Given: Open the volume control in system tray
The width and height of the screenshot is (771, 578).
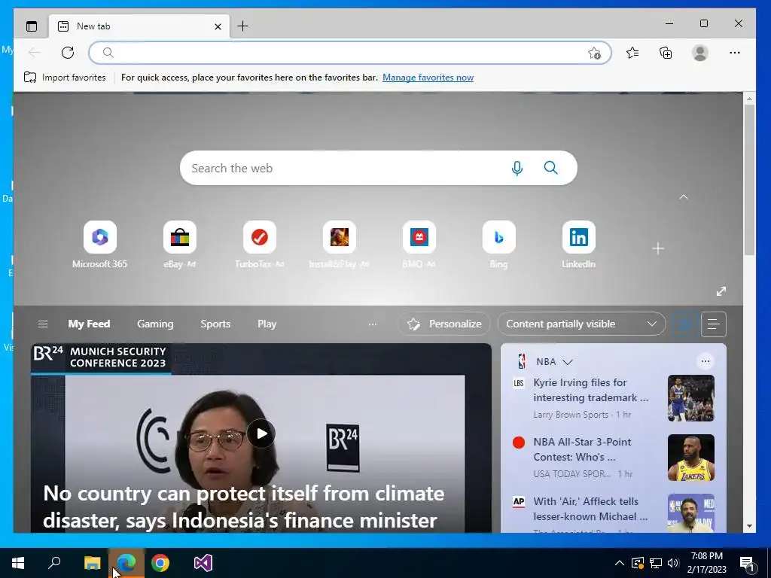Looking at the screenshot, I should click(673, 563).
